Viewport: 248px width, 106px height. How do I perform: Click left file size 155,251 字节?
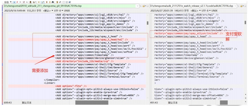click(x=34, y=11)
